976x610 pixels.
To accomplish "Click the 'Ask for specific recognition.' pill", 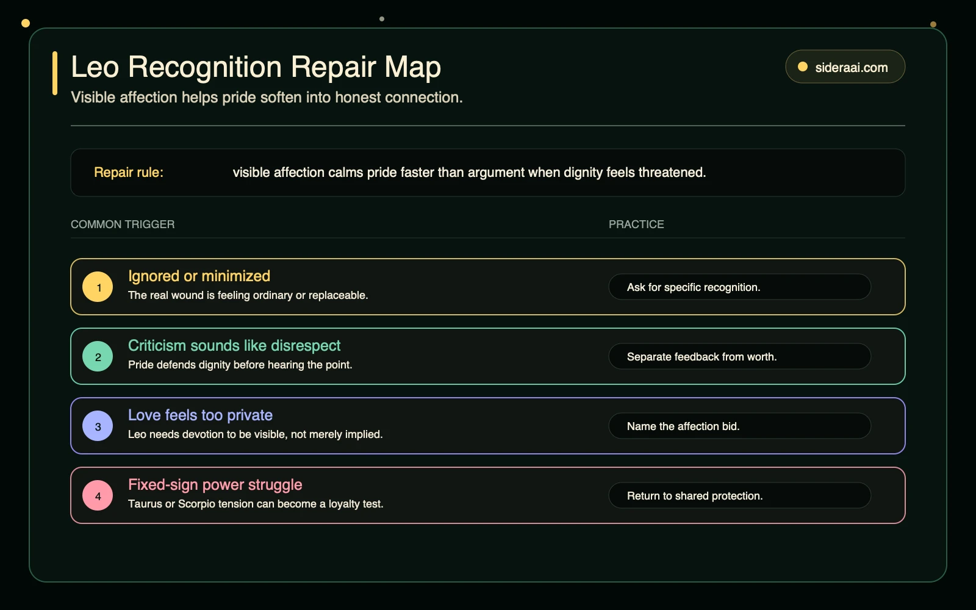I will 739,287.
